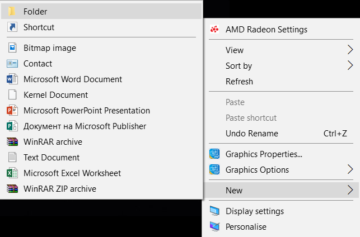Screen dimensions: 360x237
Task: Click the yellow Folder icon
Action: pyautogui.click(x=12, y=11)
